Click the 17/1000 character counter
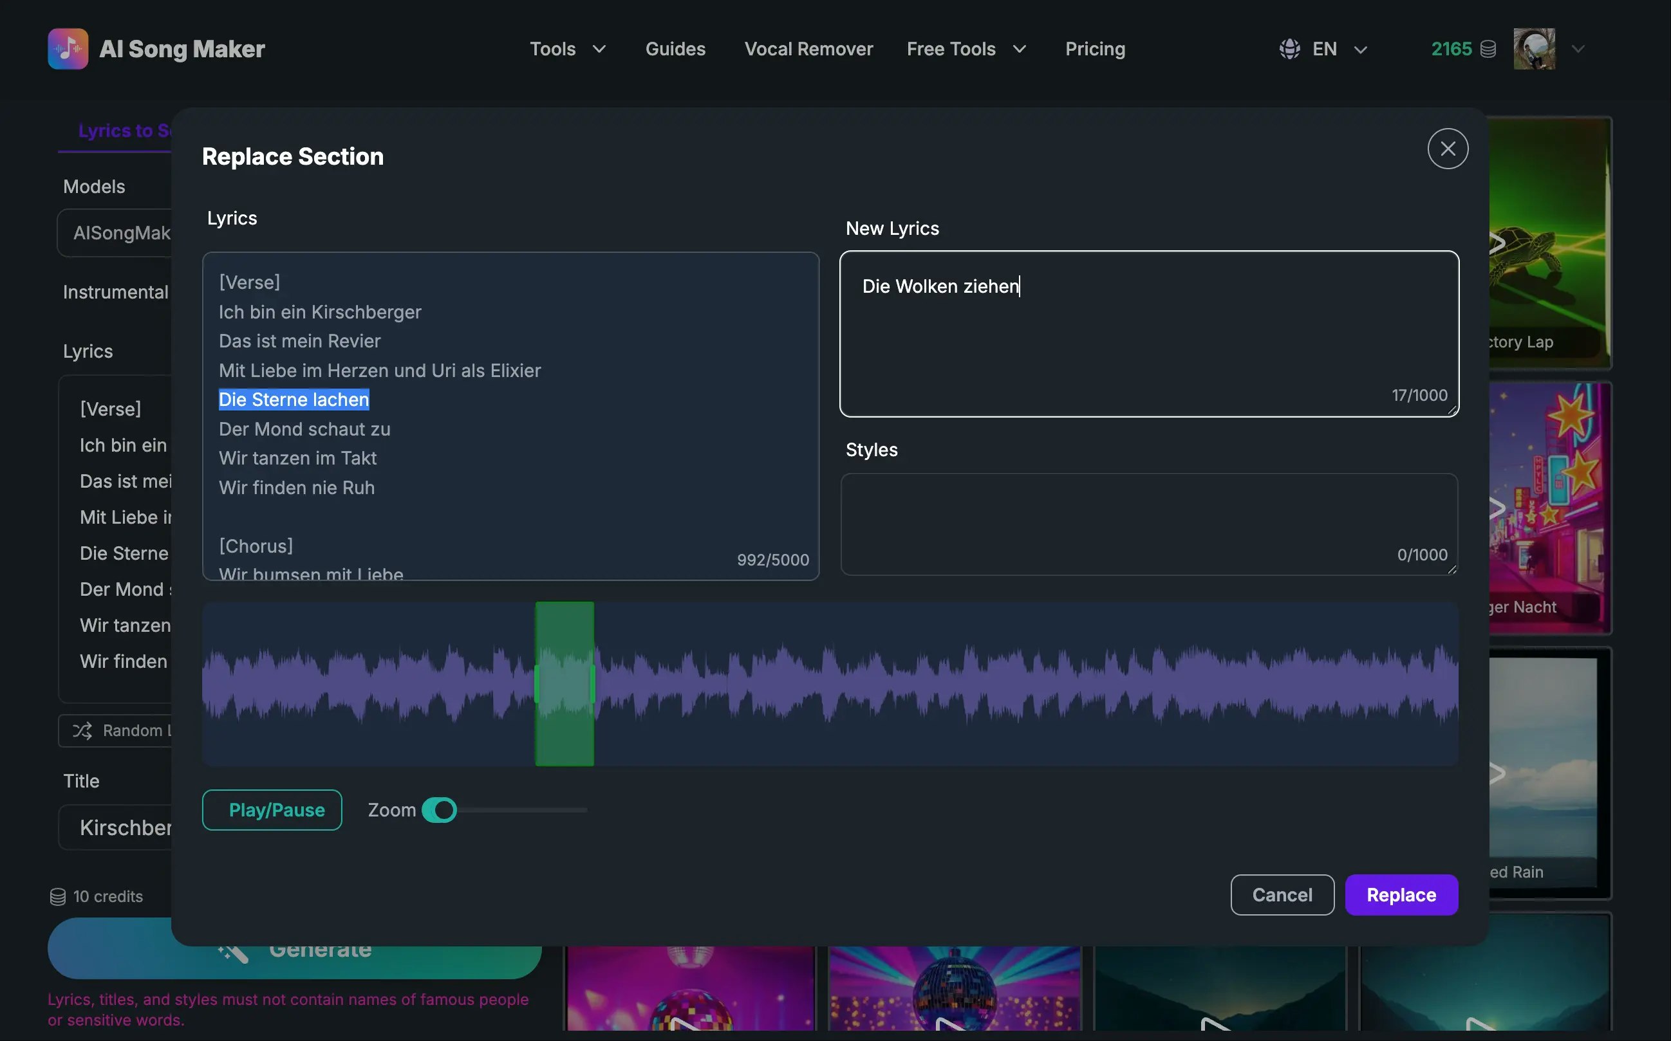1671x1041 pixels. coord(1419,395)
